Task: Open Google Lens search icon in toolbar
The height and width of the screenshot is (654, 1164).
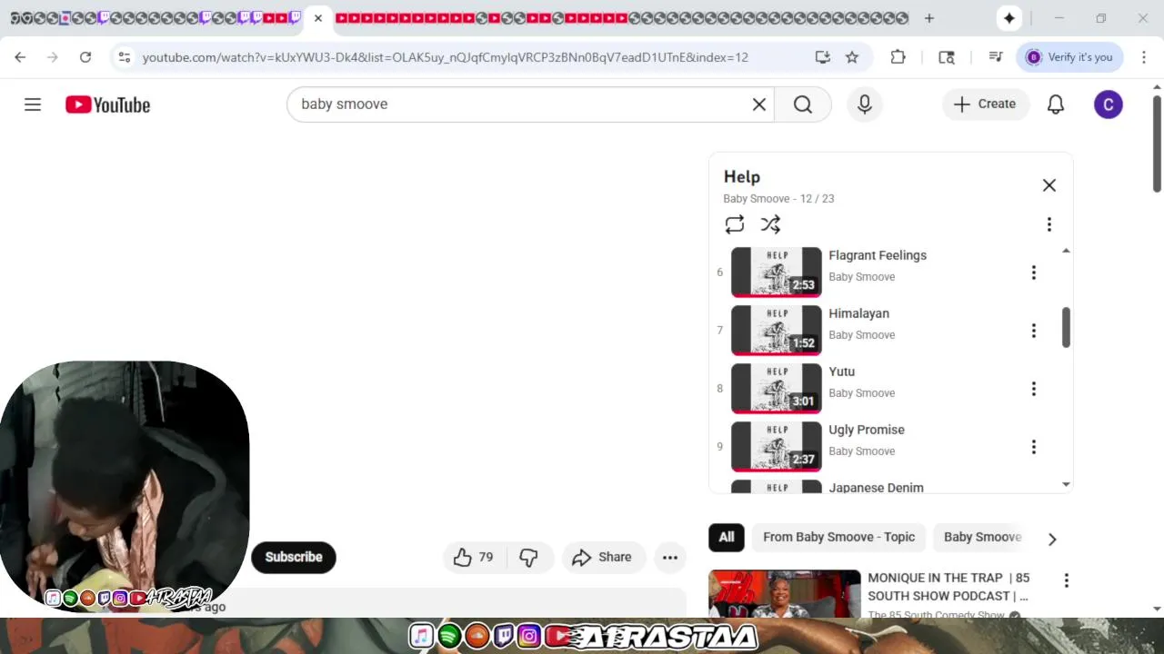Action: 947,57
